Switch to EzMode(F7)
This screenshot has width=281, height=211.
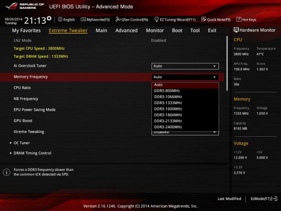click(264, 199)
